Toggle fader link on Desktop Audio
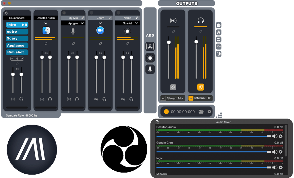 coord(46,53)
